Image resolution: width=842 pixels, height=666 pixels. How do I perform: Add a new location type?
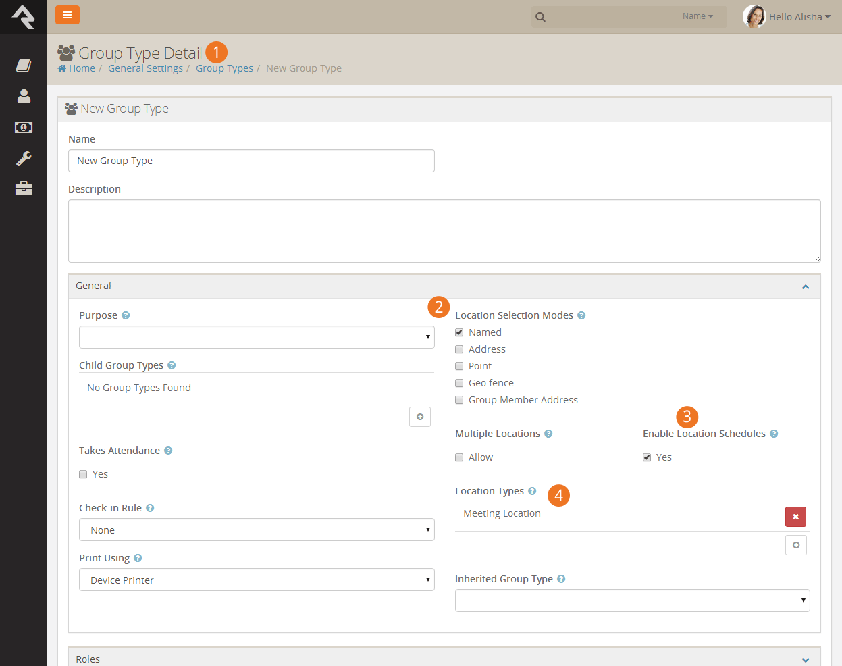coord(796,545)
